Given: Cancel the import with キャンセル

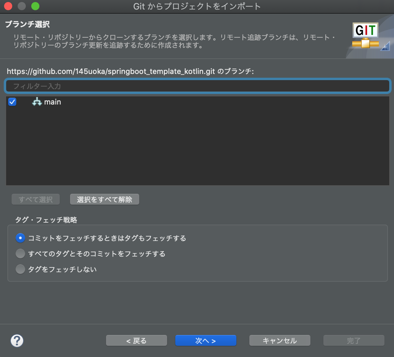Looking at the screenshot, I should click(280, 340).
